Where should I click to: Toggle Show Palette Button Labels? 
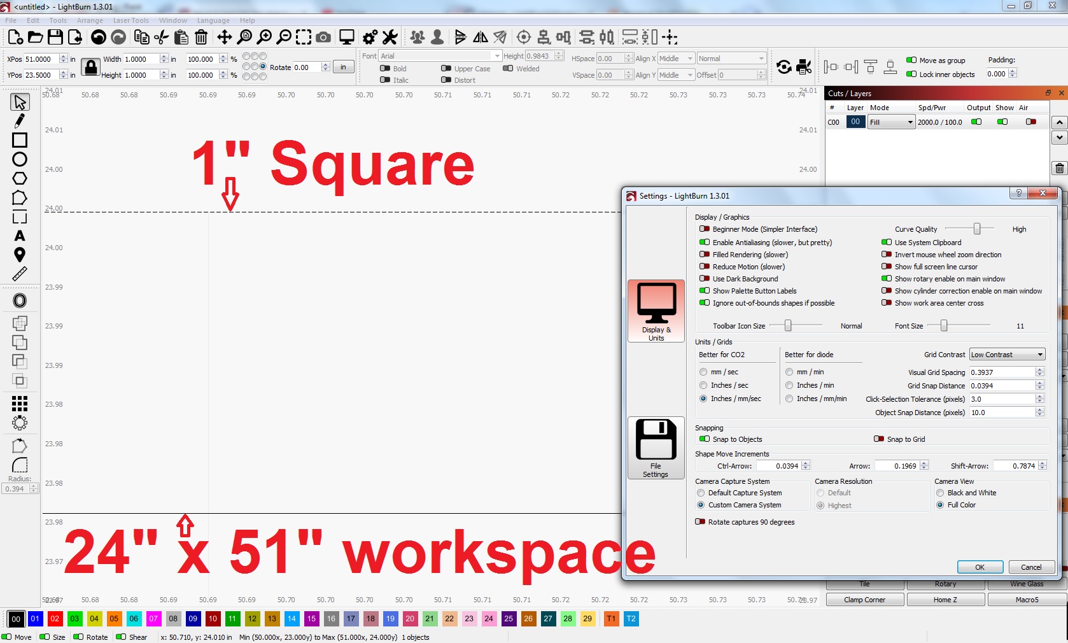[x=705, y=291]
